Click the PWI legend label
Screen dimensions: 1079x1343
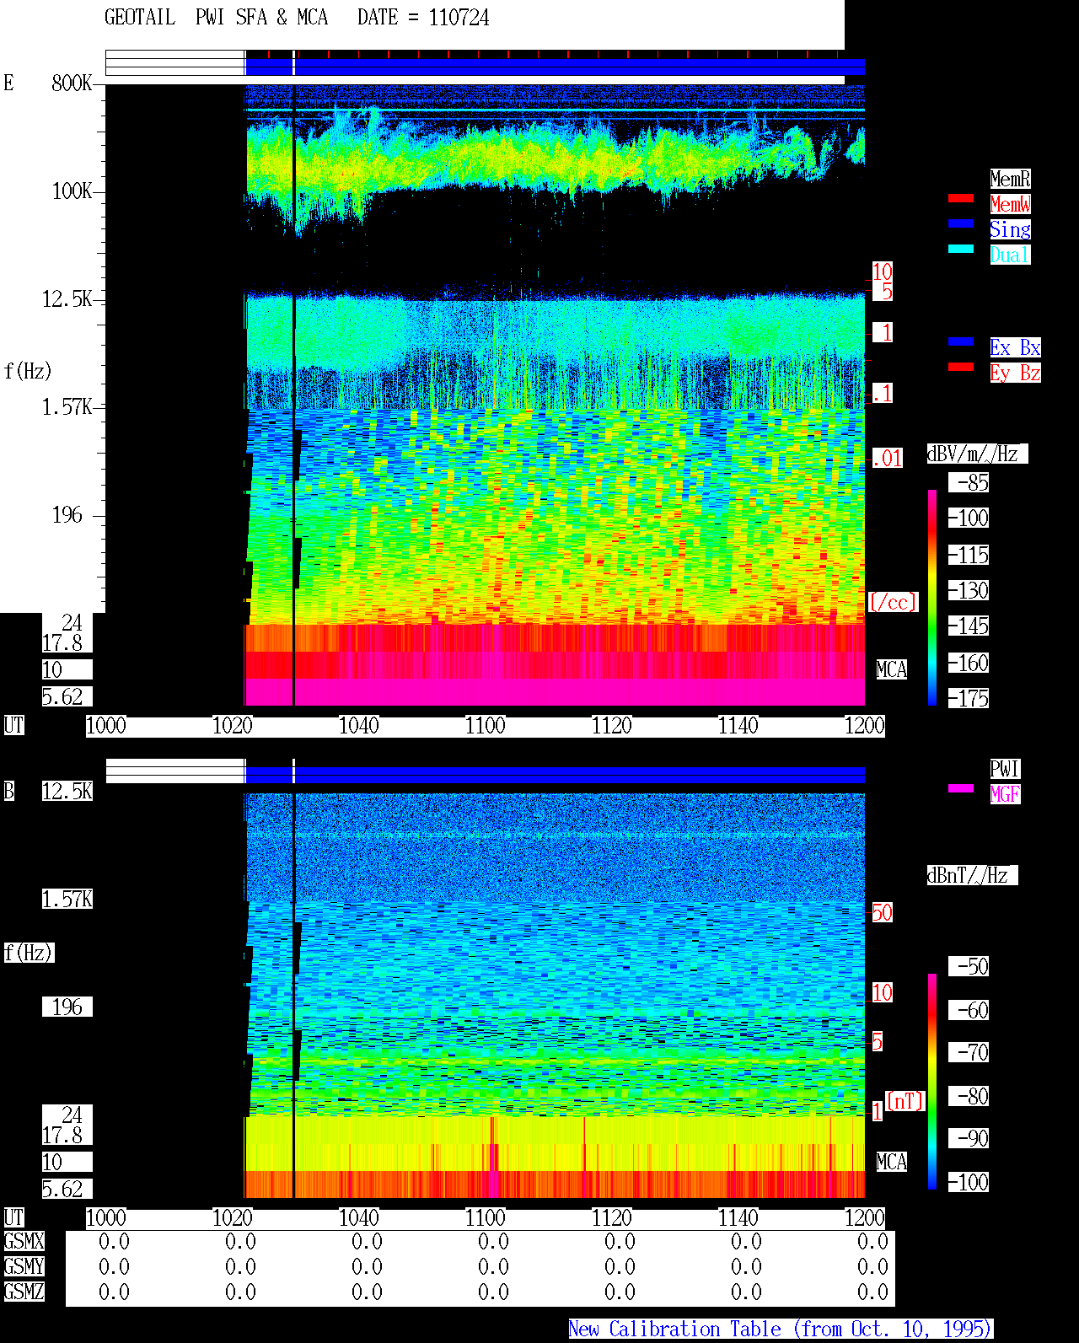1005,769
